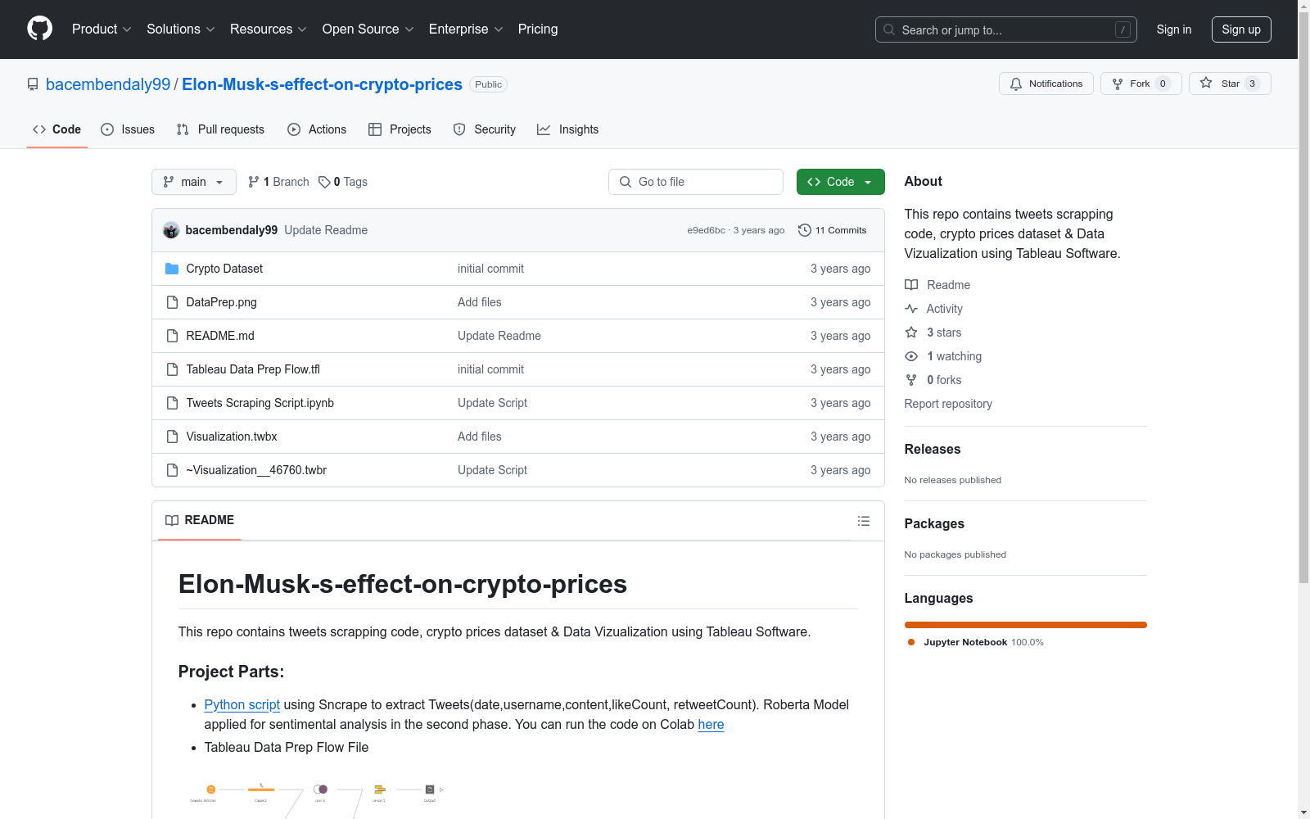Switch to the Pull requests tab
The height and width of the screenshot is (819, 1310).
220,129
